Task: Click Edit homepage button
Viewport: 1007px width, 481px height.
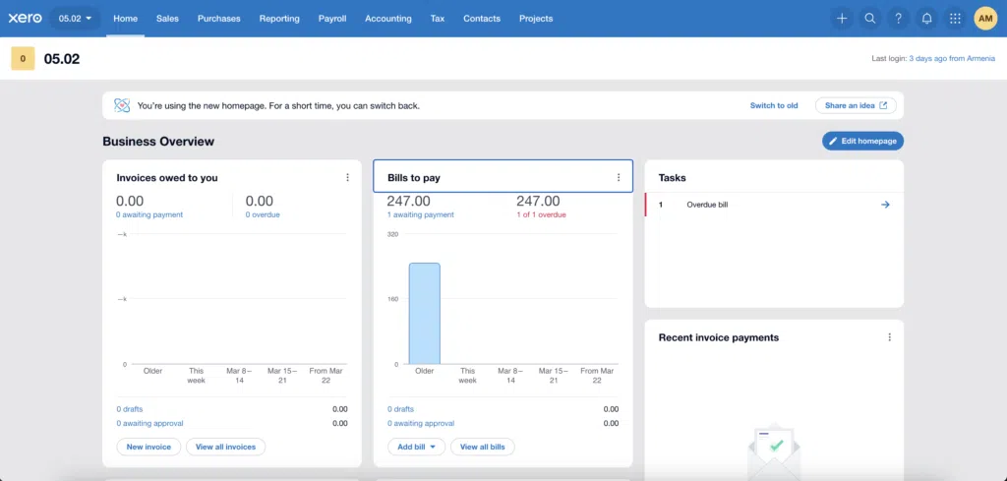Action: click(x=862, y=142)
